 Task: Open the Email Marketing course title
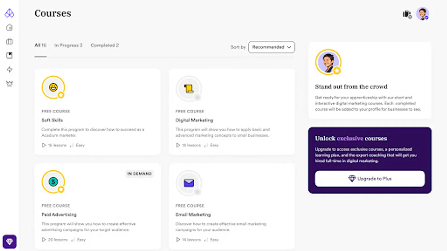193,214
